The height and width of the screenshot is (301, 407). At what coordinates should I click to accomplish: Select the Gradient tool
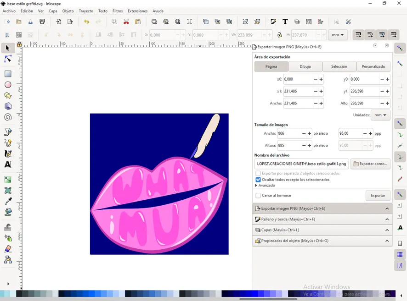point(8,180)
